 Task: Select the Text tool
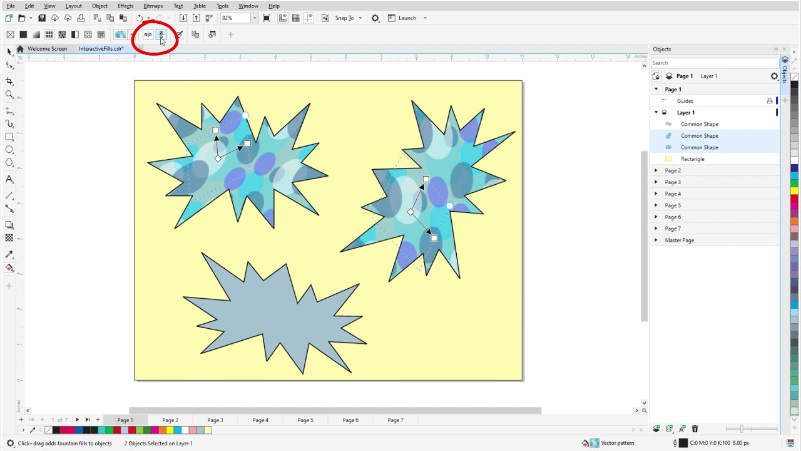(x=9, y=179)
